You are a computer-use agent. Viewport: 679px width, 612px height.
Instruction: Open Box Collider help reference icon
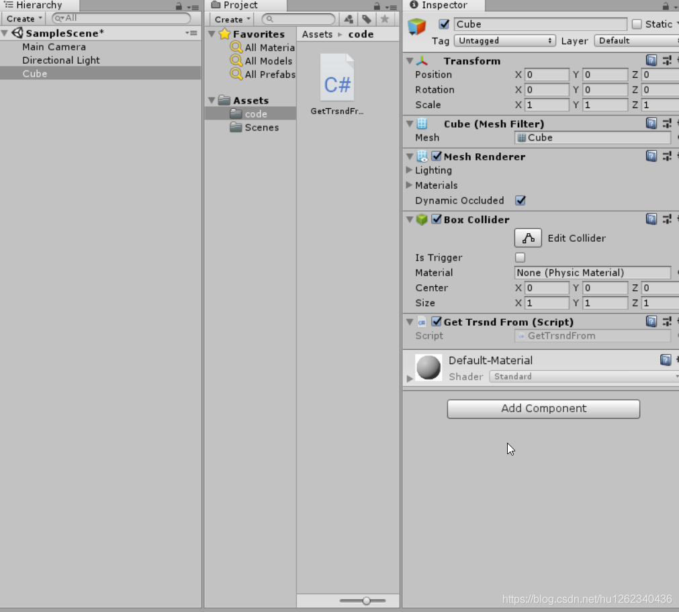tap(651, 219)
